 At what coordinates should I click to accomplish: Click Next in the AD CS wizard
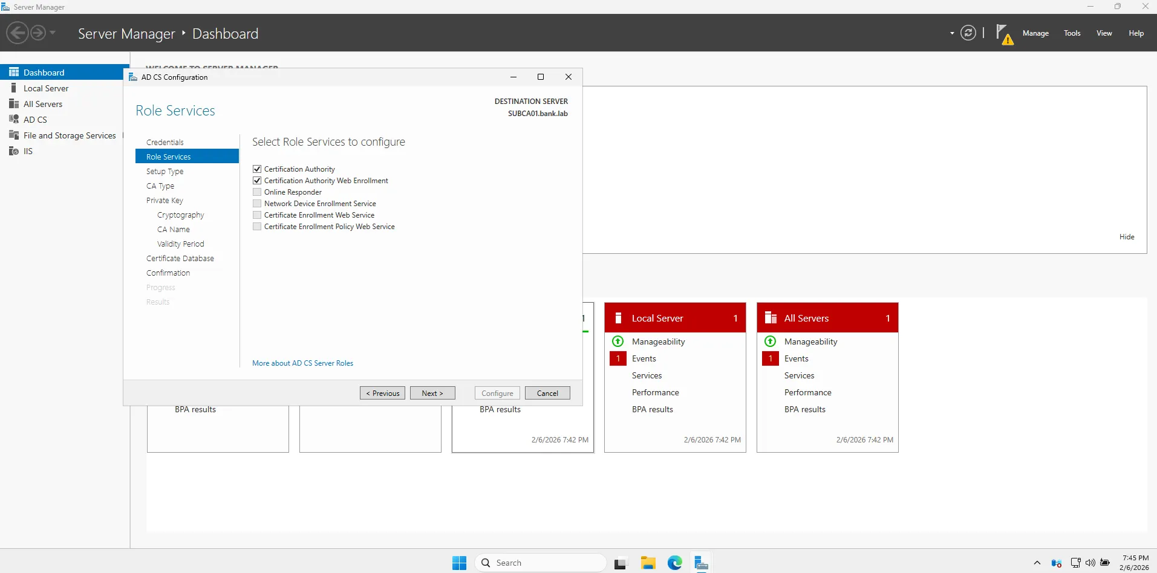click(x=432, y=392)
